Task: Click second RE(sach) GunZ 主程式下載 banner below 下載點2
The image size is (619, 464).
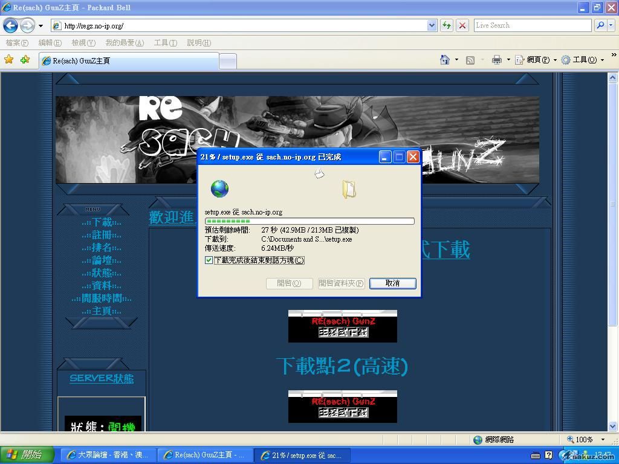Action: [x=343, y=407]
